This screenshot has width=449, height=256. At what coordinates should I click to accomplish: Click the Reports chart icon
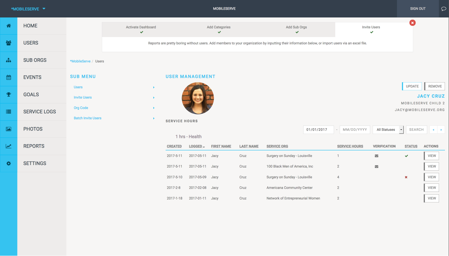coord(9,146)
